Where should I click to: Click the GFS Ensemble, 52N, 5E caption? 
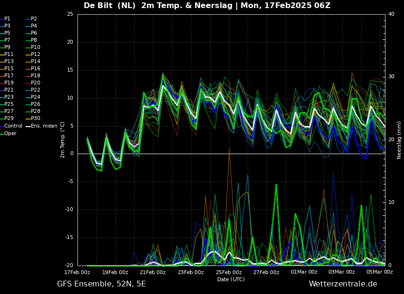pyautogui.click(x=101, y=284)
